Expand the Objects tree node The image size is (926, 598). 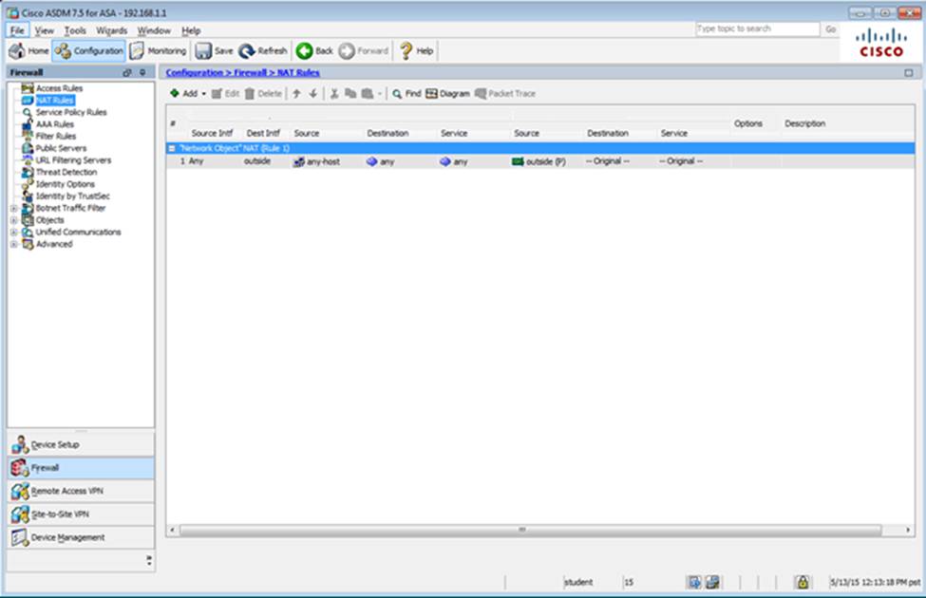pos(13,220)
